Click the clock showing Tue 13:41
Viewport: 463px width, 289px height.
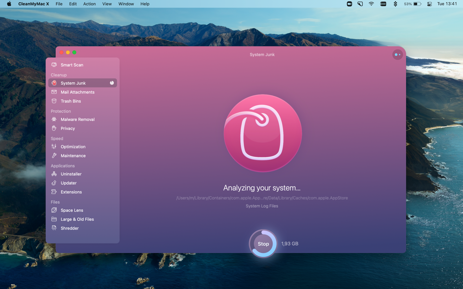pyautogui.click(x=447, y=4)
